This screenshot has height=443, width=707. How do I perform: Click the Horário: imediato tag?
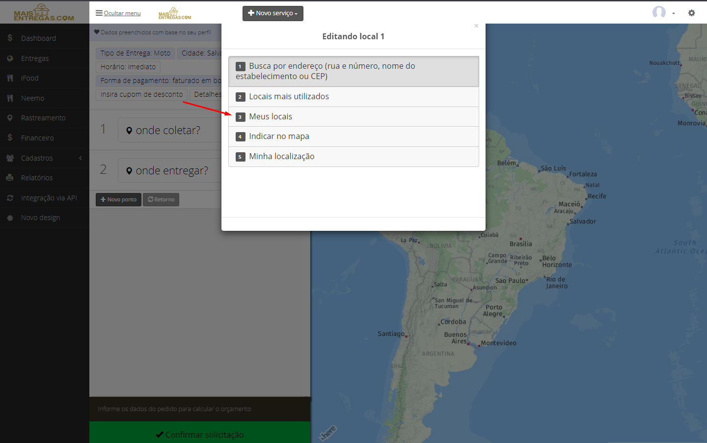[128, 67]
